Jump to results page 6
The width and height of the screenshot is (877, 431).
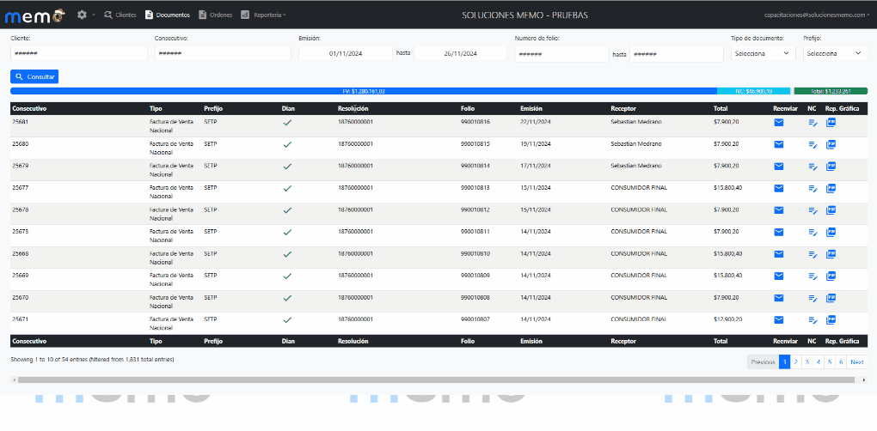pyautogui.click(x=841, y=361)
